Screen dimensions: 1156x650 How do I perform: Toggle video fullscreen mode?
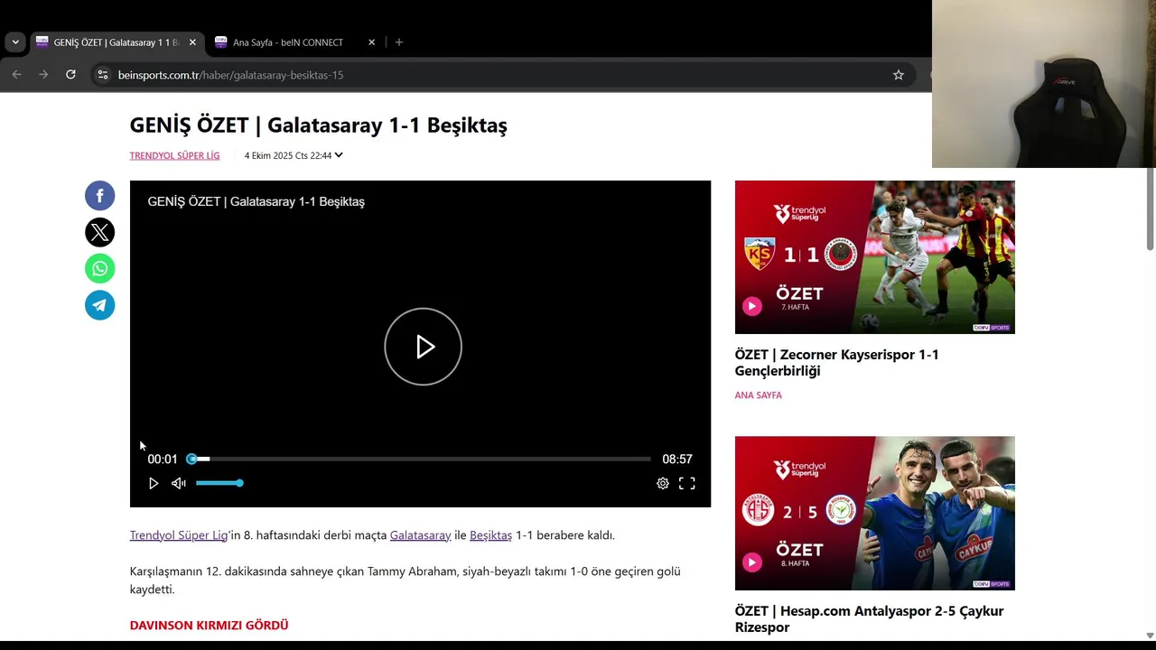[687, 483]
